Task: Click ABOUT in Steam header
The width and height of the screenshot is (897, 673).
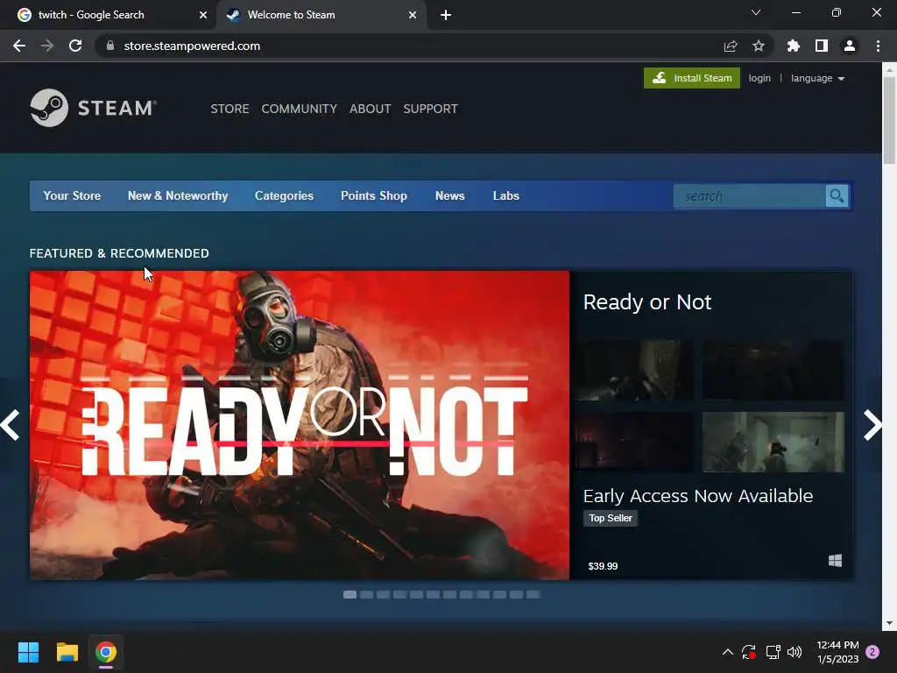Action: 371,109
